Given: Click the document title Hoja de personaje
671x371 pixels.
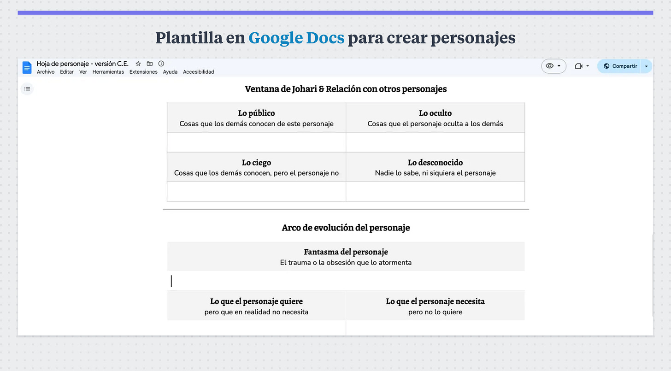Looking at the screenshot, I should tap(82, 64).
